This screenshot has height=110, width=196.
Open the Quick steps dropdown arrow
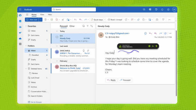click(105, 20)
